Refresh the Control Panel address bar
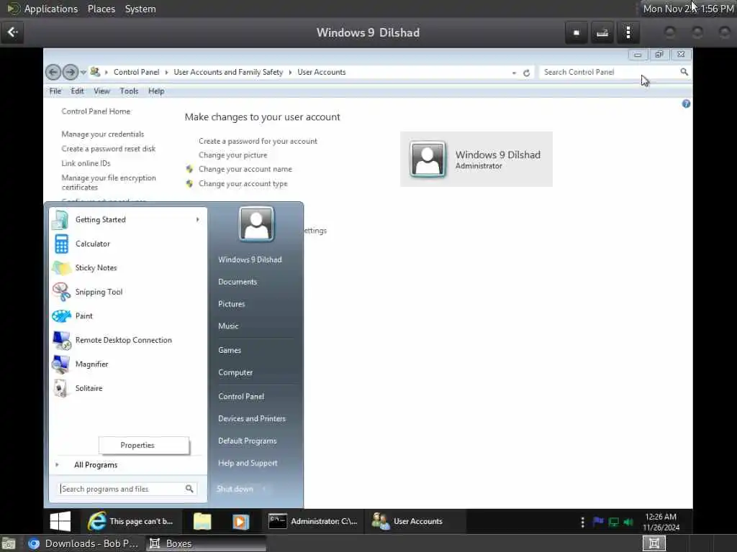This screenshot has height=552, width=737. (x=526, y=73)
